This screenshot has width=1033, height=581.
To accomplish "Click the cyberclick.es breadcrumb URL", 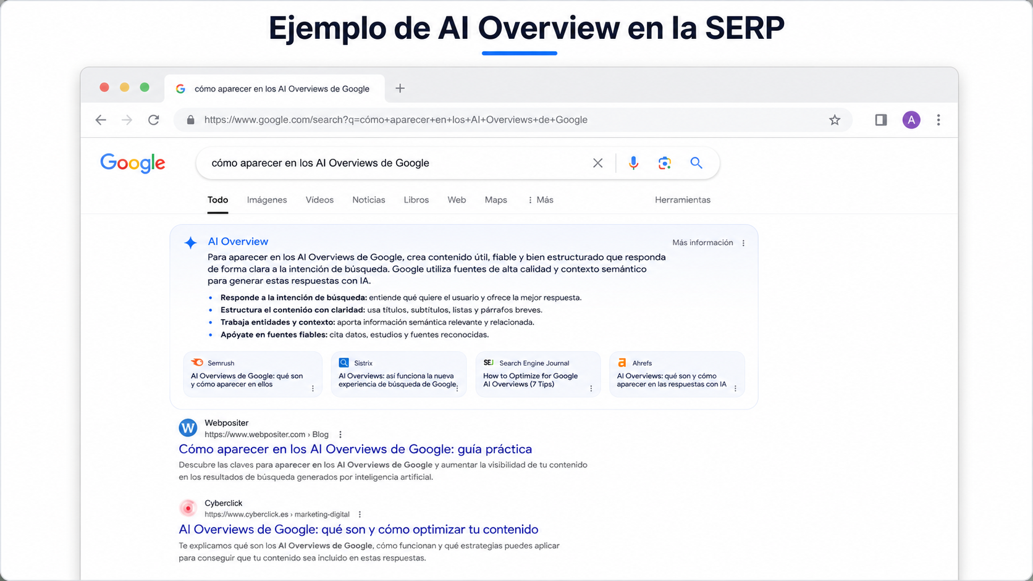I will point(277,514).
